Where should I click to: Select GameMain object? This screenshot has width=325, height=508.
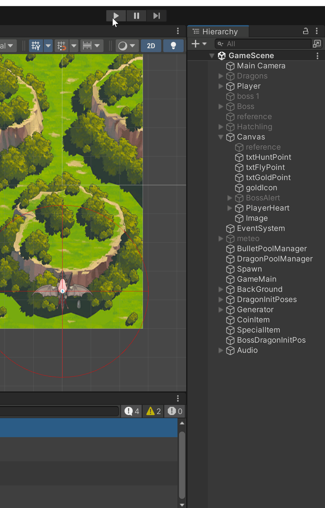click(x=257, y=279)
